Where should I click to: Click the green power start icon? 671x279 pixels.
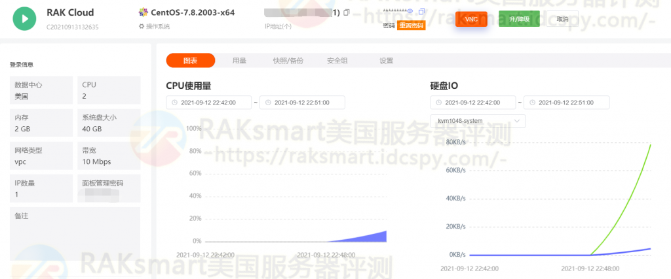[24, 19]
